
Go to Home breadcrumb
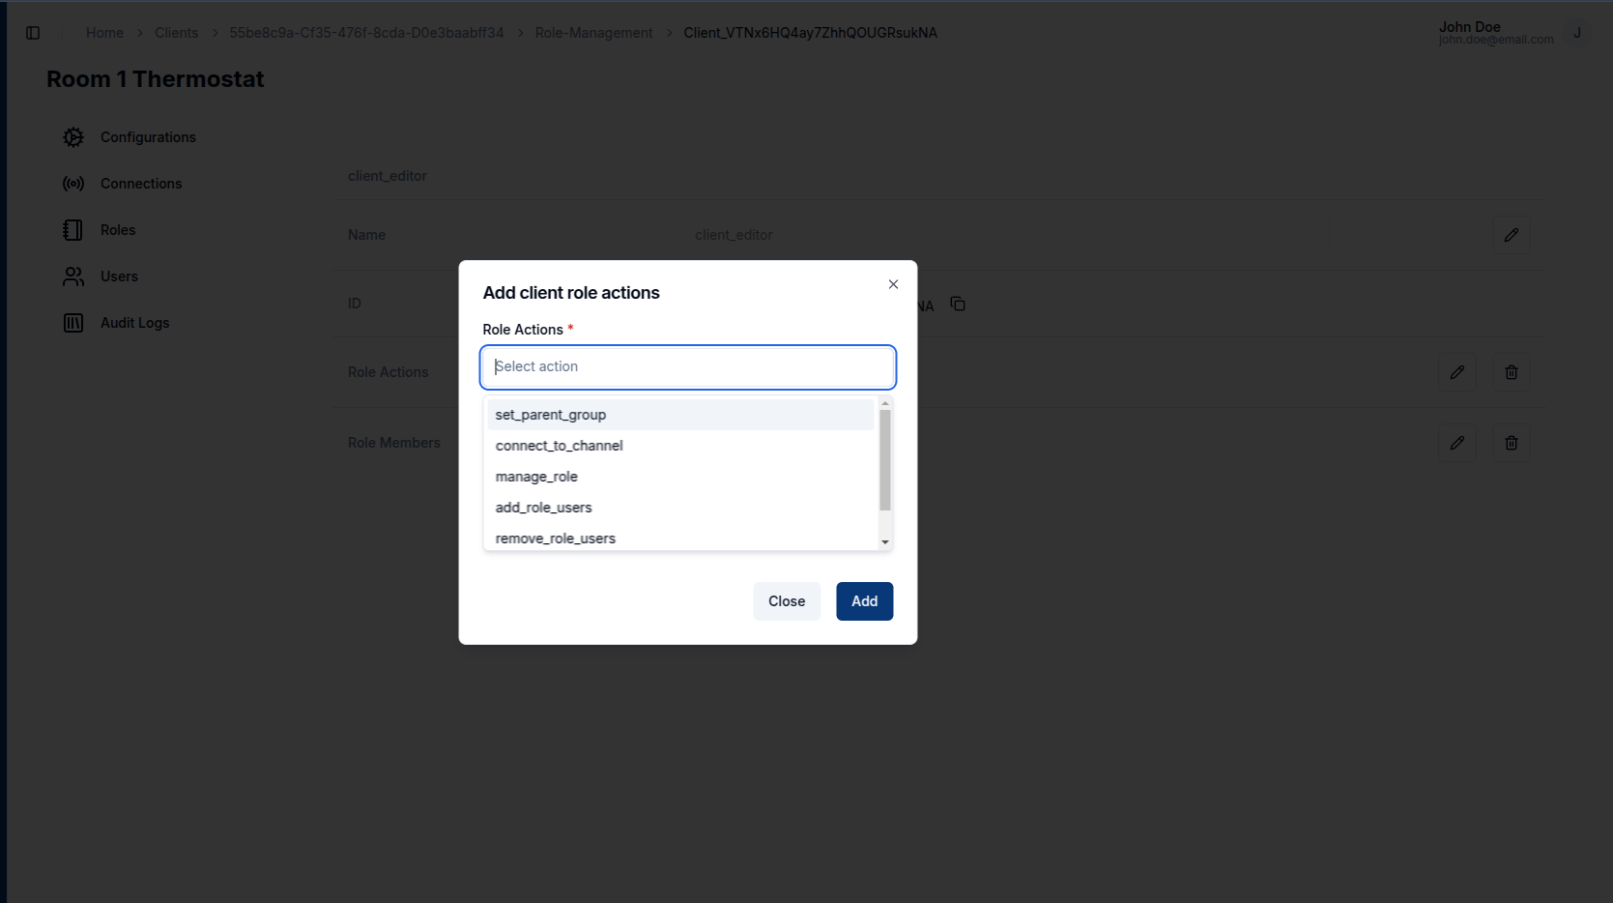click(104, 33)
